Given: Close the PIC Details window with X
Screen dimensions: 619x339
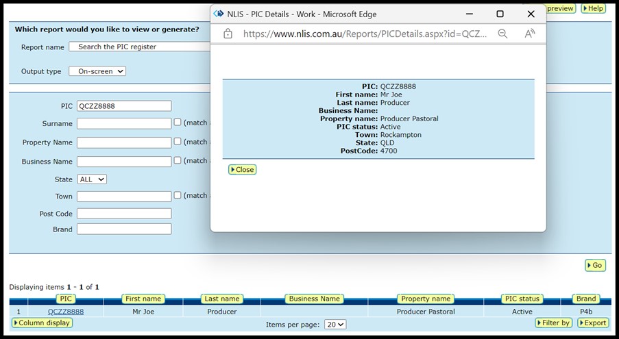Looking at the screenshot, I should click(x=531, y=14).
